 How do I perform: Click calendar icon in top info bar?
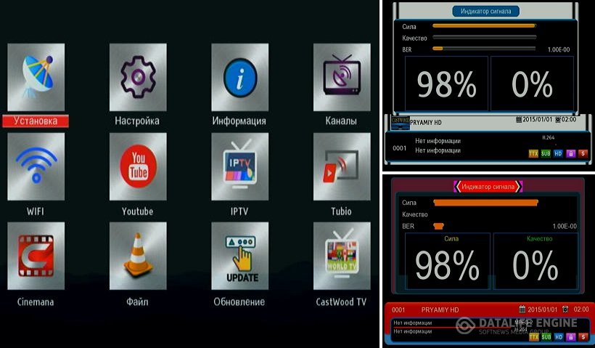tap(519, 120)
